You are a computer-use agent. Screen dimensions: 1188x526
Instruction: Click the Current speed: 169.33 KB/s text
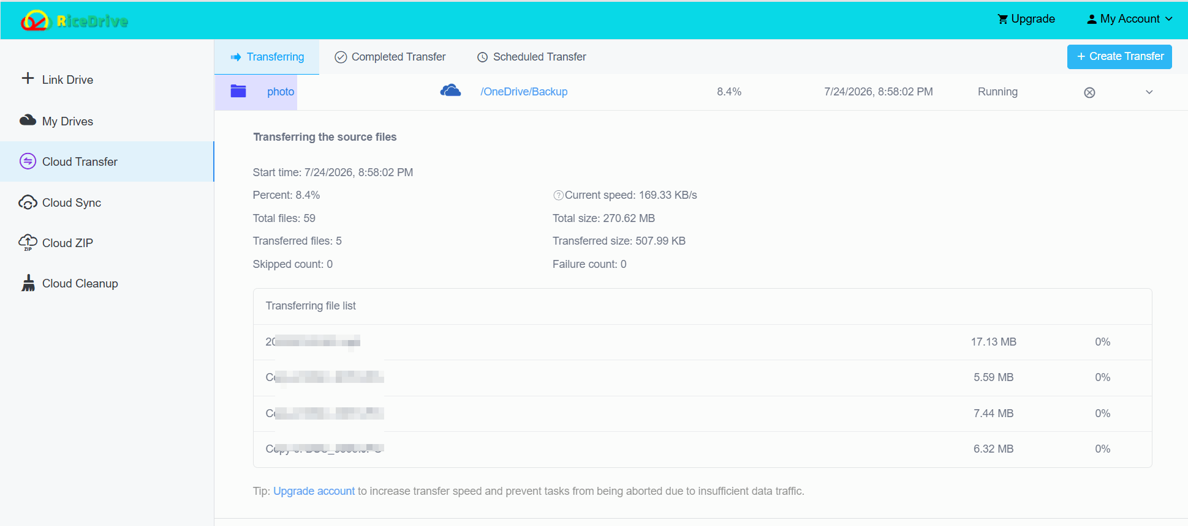[x=631, y=195]
